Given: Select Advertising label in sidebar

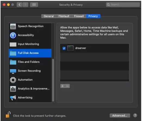Looking at the screenshot, I should click(25, 98).
